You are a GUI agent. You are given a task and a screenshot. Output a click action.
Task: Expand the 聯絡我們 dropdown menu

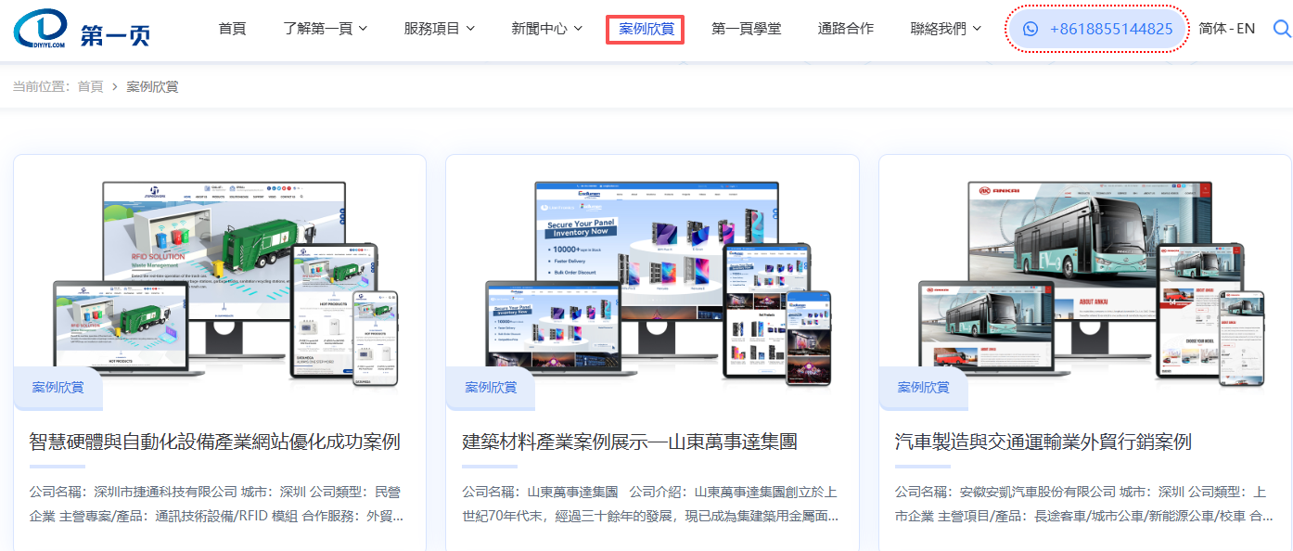945,29
